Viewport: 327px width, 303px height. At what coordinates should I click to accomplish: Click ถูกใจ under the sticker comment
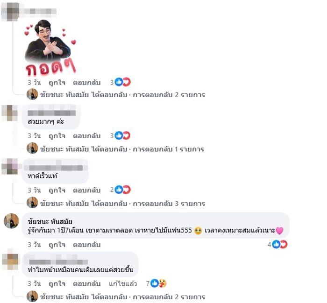pyautogui.click(x=57, y=83)
